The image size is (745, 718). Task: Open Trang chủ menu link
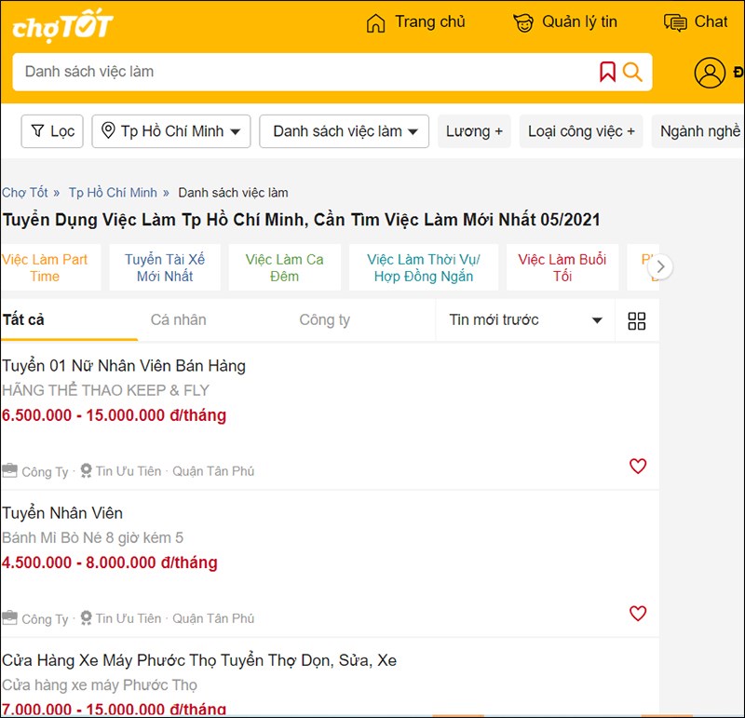coord(430,21)
